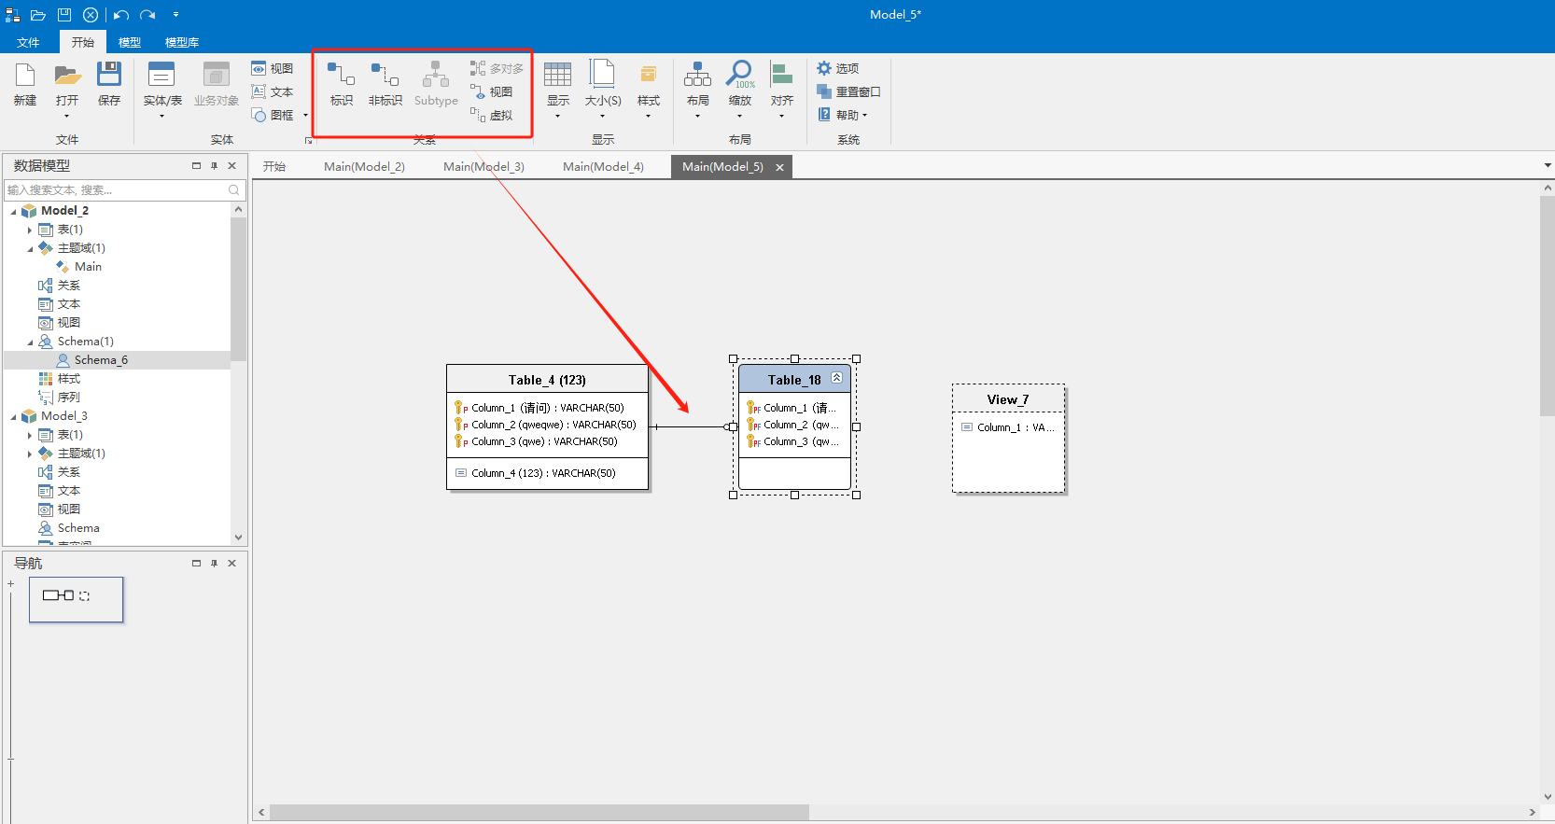Pin the 导航 panel

[214, 563]
